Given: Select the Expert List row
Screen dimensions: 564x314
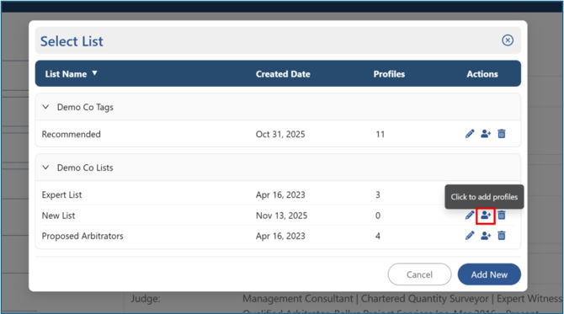Looking at the screenshot, I should [278, 194].
